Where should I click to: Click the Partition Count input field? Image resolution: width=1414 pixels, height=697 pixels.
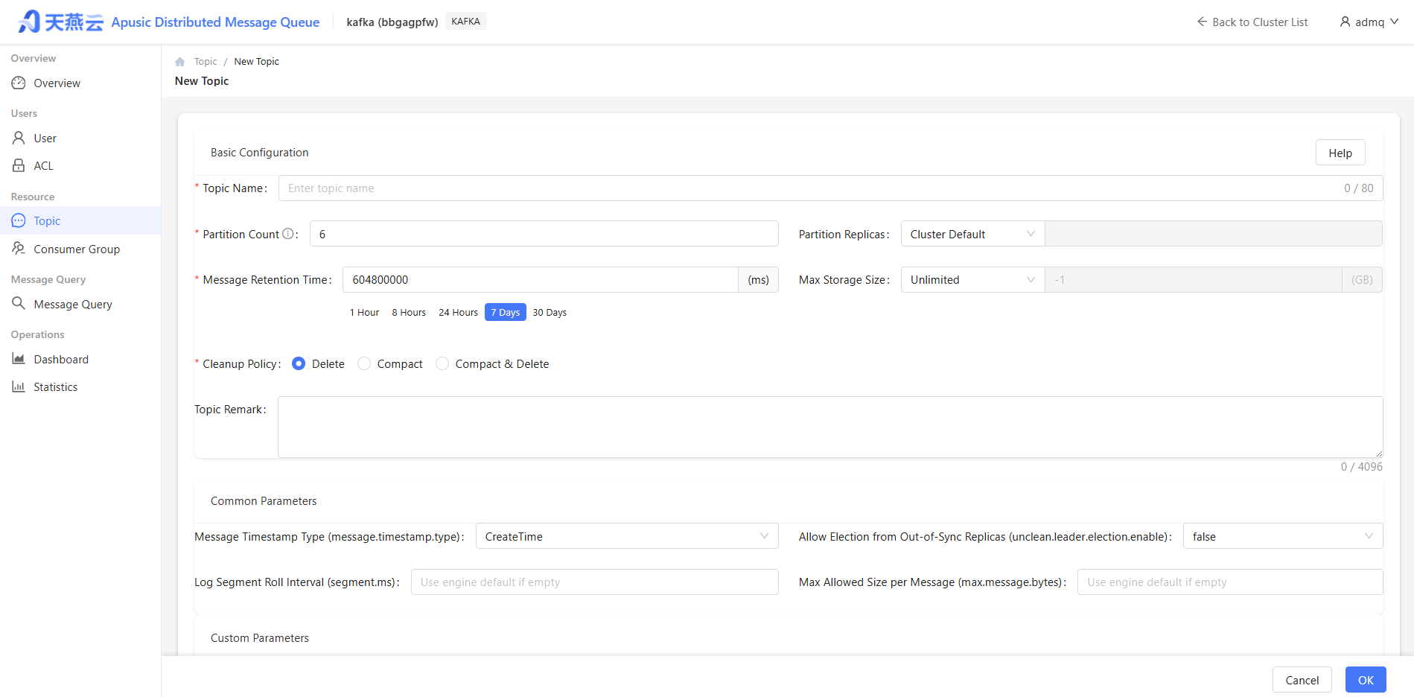(x=544, y=234)
